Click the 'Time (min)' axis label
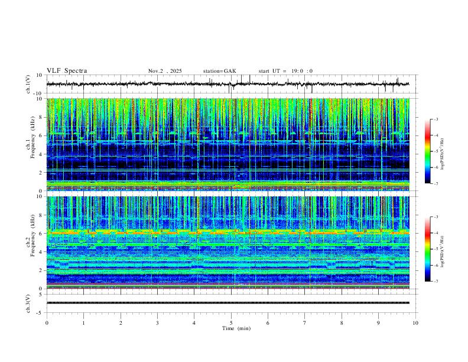 (236, 328)
